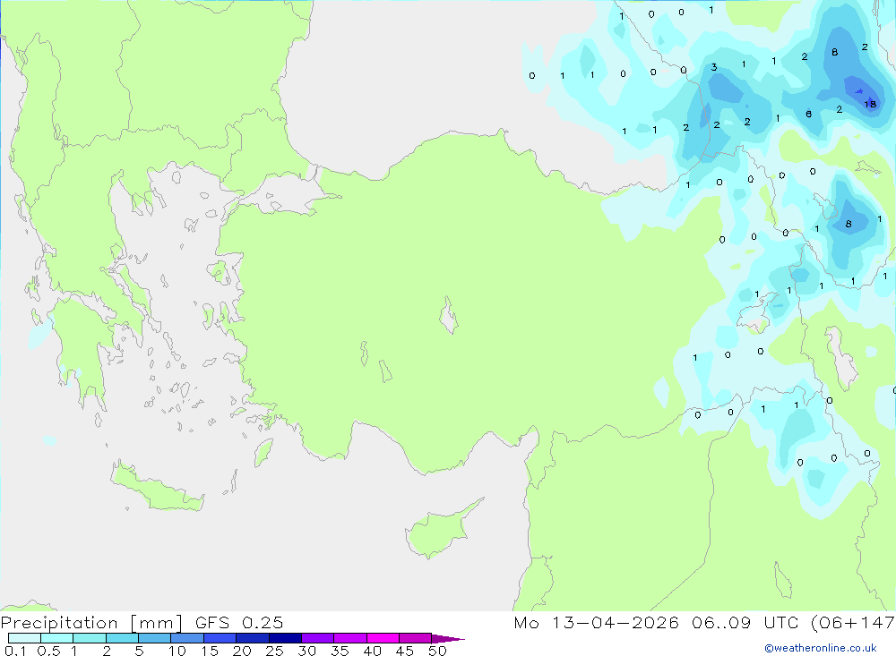Pick the 10–15 mm legend color swatch
896x656 pixels.
(187, 638)
